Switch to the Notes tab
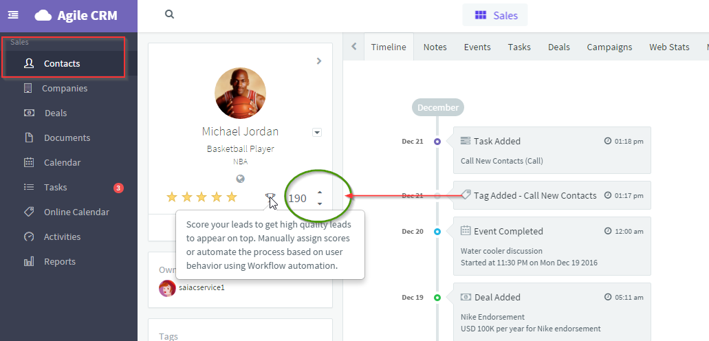This screenshot has height=341, width=709. pyautogui.click(x=435, y=47)
